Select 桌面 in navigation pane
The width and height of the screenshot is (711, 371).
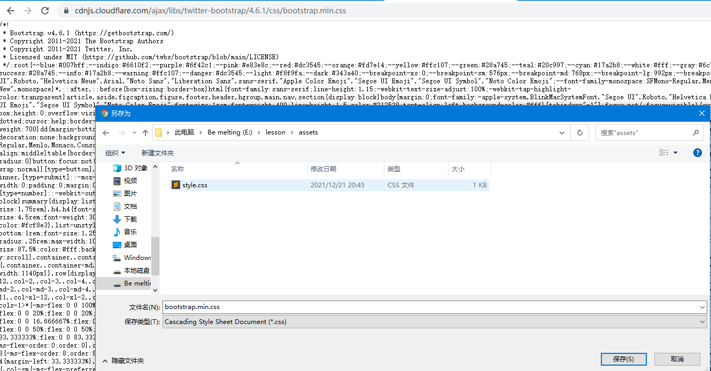click(130, 244)
